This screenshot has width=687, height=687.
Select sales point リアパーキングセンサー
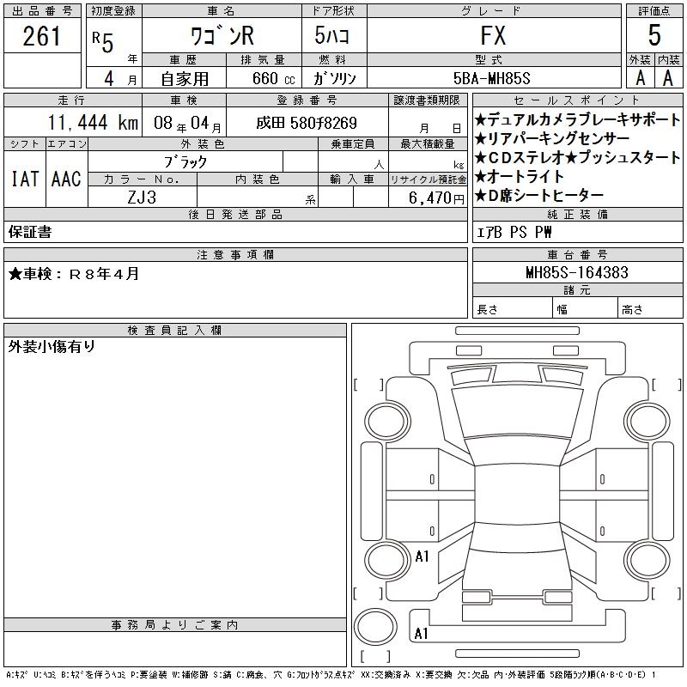[x=552, y=138]
